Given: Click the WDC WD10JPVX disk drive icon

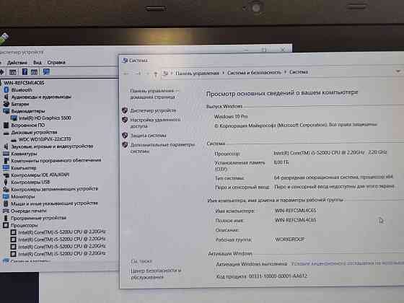Looking at the screenshot, I should click(x=14, y=140).
